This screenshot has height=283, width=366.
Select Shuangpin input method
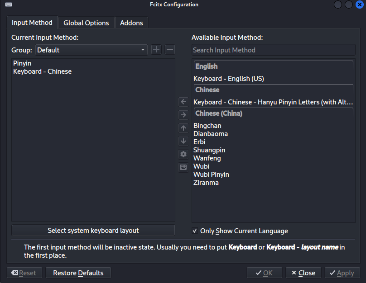[273, 150]
